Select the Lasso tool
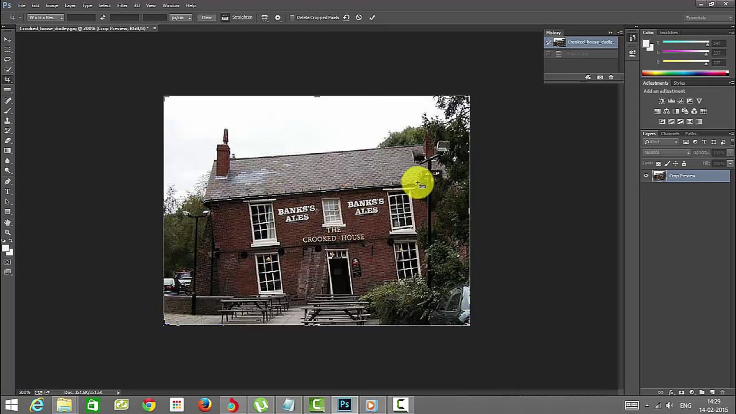 7,60
